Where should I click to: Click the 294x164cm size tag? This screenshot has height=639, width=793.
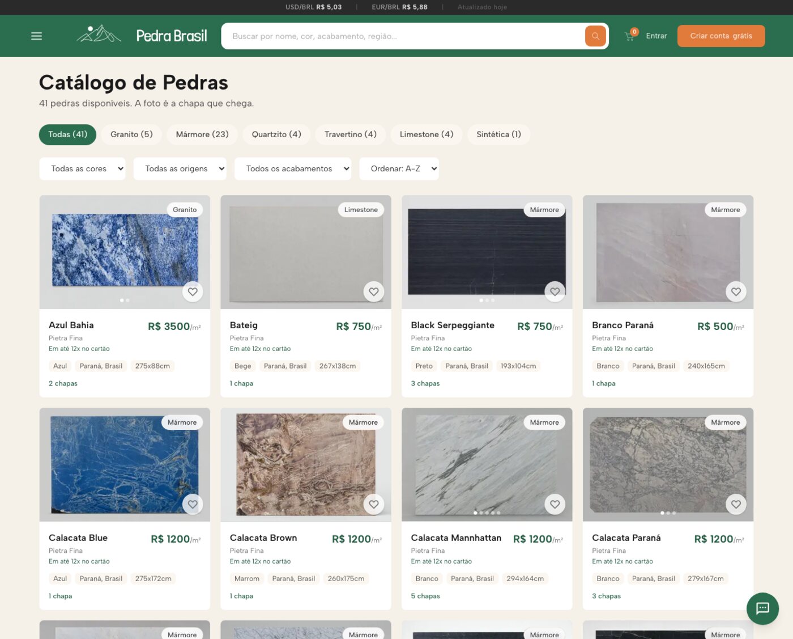pos(525,579)
